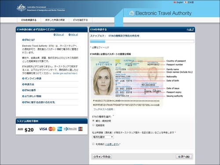Click the Australian Government crest logo
Viewport: 220px width, 165px height.
click(22, 8)
